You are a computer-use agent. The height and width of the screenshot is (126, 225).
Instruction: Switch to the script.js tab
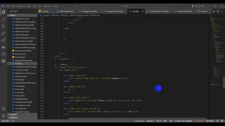click(45, 11)
